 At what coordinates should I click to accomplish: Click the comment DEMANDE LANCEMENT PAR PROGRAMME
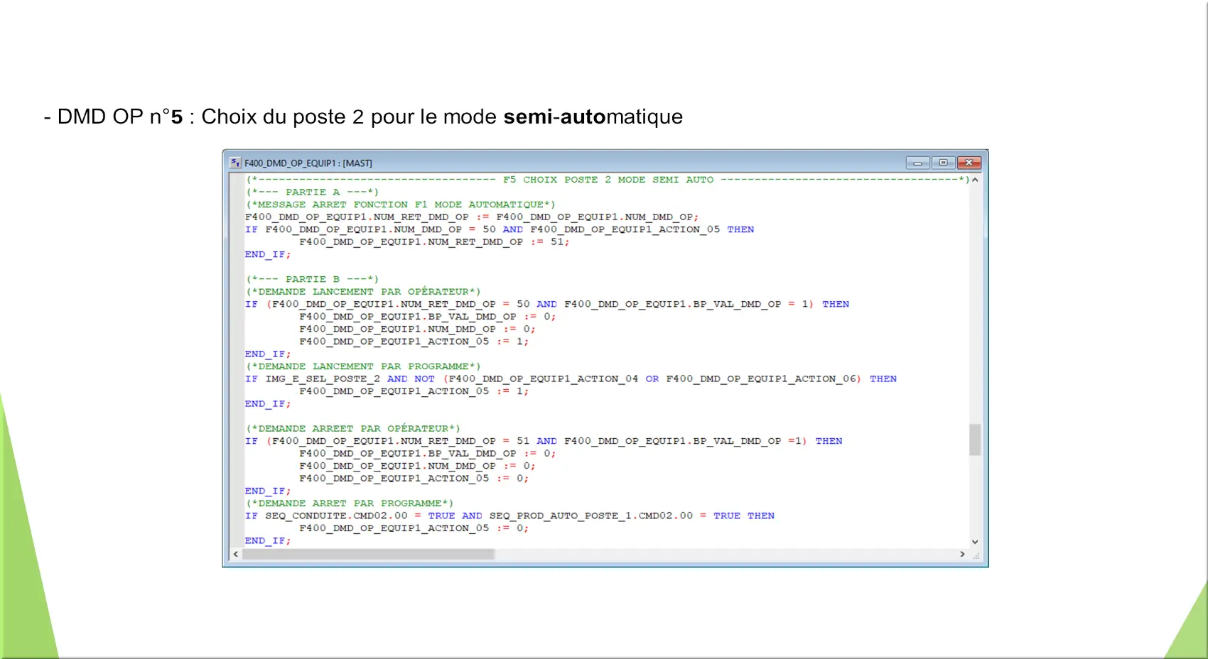point(363,366)
